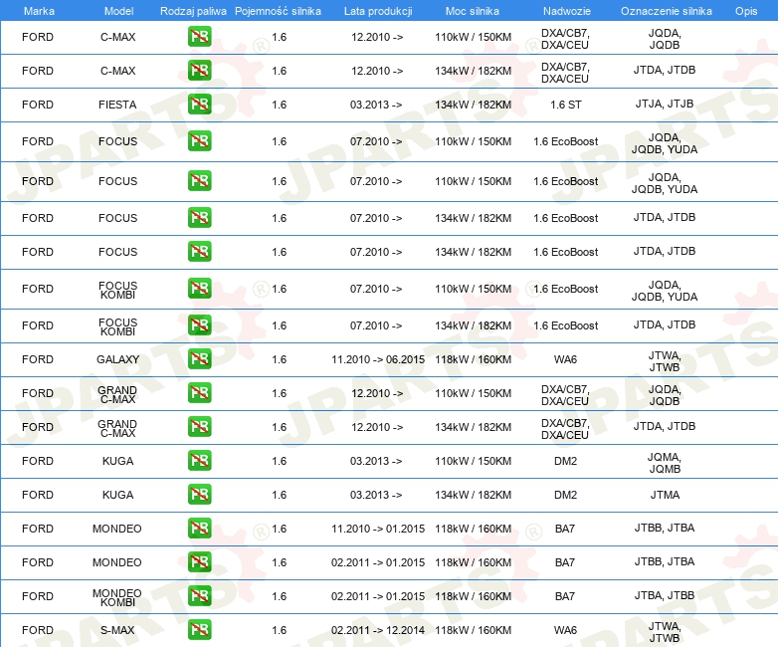Viewport: 778px width, 647px height.
Task: Click 'FORD' brand cell in GALAXY row
Action: [x=38, y=359]
